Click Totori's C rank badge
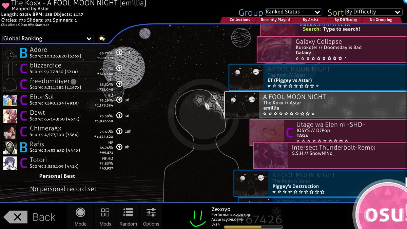407x229 pixels. (x=23, y=163)
